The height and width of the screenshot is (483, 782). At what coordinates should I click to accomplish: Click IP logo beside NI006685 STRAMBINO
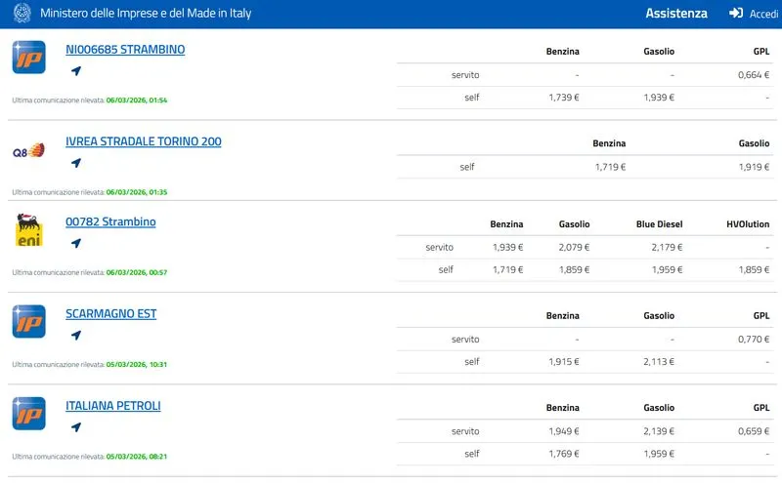point(28,58)
